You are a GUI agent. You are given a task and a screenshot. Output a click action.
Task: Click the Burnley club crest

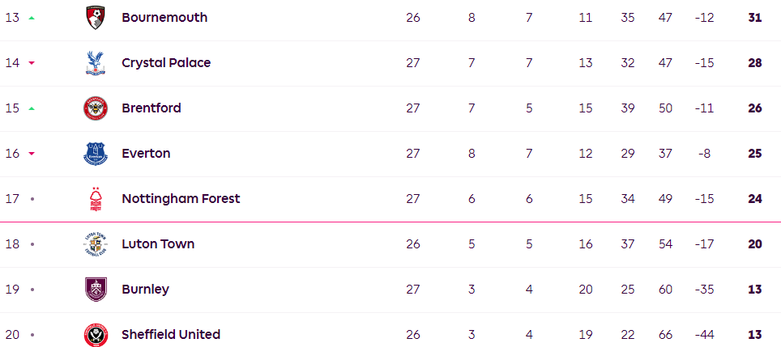tap(96, 290)
